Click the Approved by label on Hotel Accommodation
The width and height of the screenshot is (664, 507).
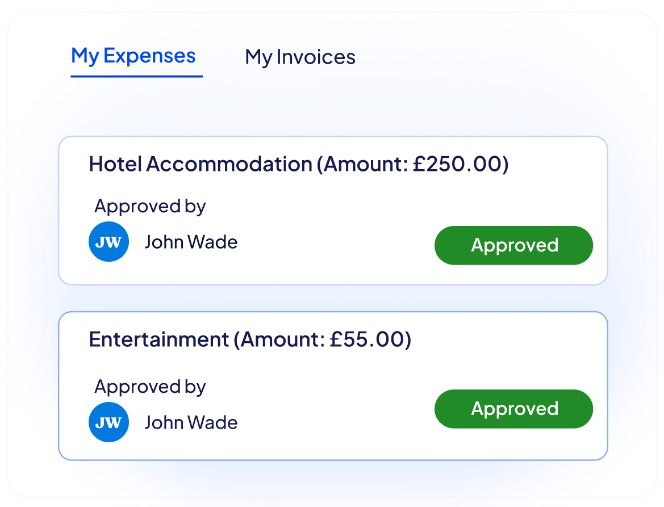click(151, 206)
